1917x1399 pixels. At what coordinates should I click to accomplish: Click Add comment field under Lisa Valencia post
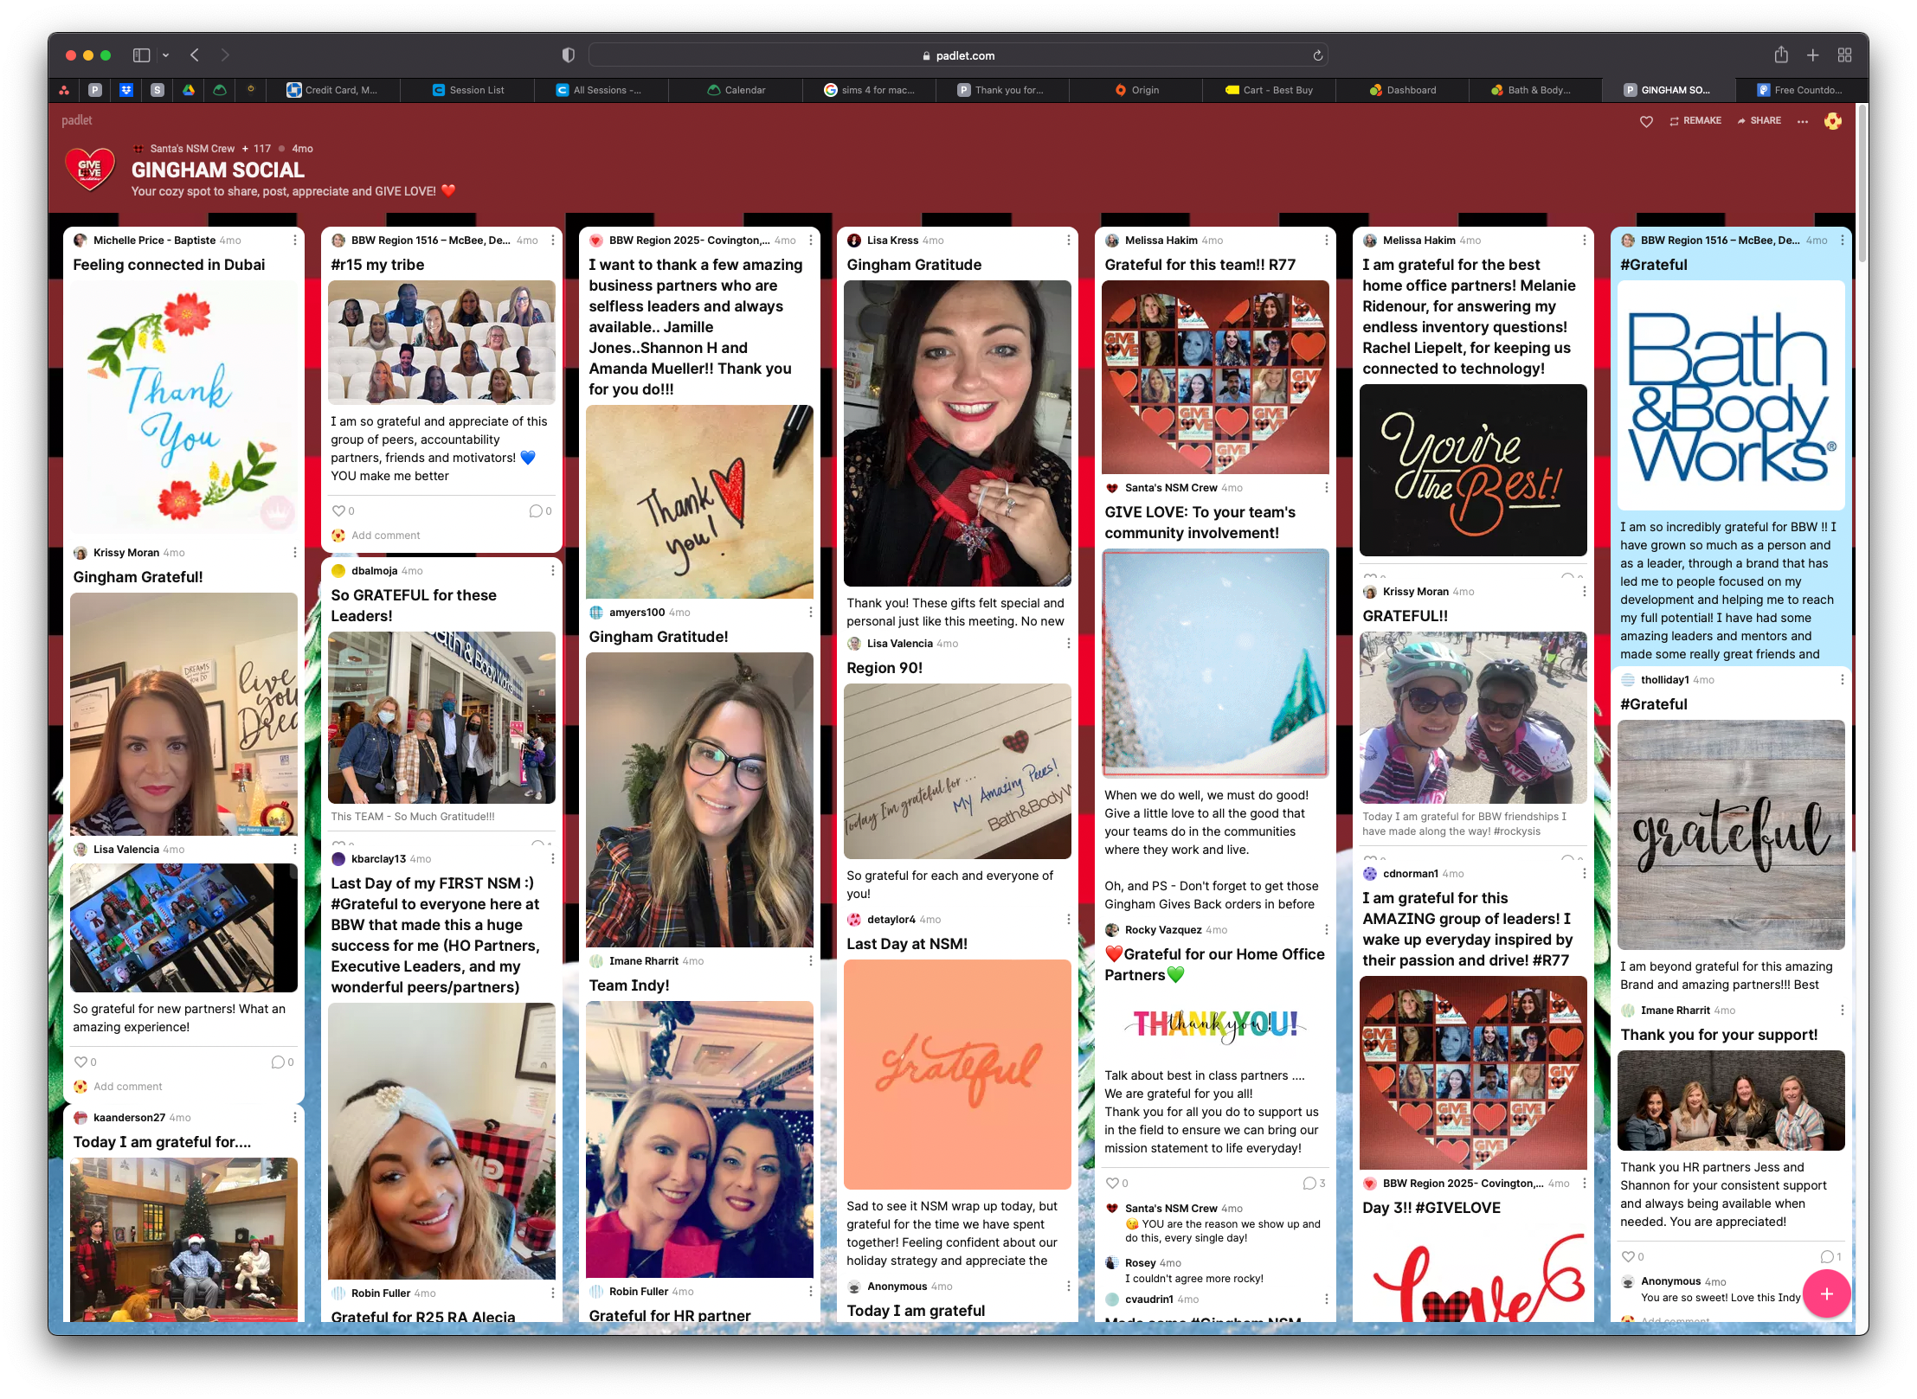[x=128, y=1087]
